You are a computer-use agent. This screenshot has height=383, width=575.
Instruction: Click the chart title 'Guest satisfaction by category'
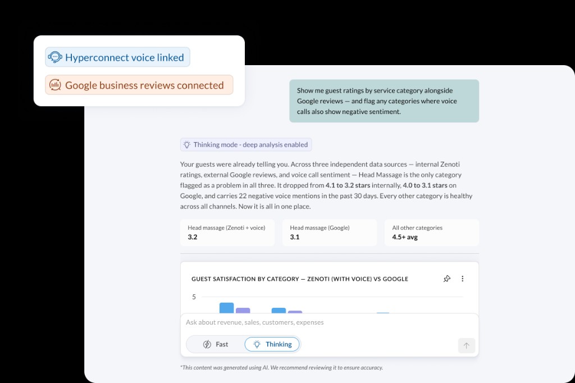click(x=300, y=279)
